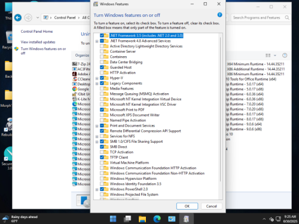Enable the Virtual Machine Platform checkbox
This screenshot has height=224, width=299.
pos(102,162)
